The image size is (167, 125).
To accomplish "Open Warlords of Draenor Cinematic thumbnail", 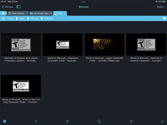I will [x=146, y=45].
